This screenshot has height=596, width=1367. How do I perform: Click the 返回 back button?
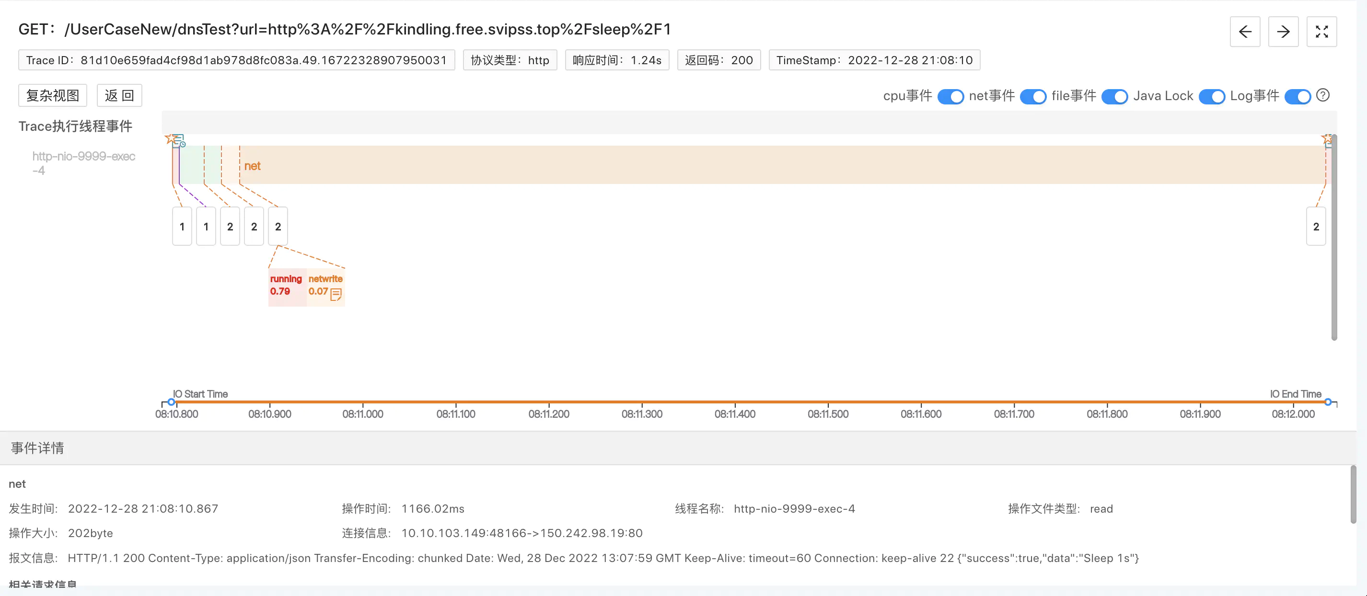tap(119, 95)
